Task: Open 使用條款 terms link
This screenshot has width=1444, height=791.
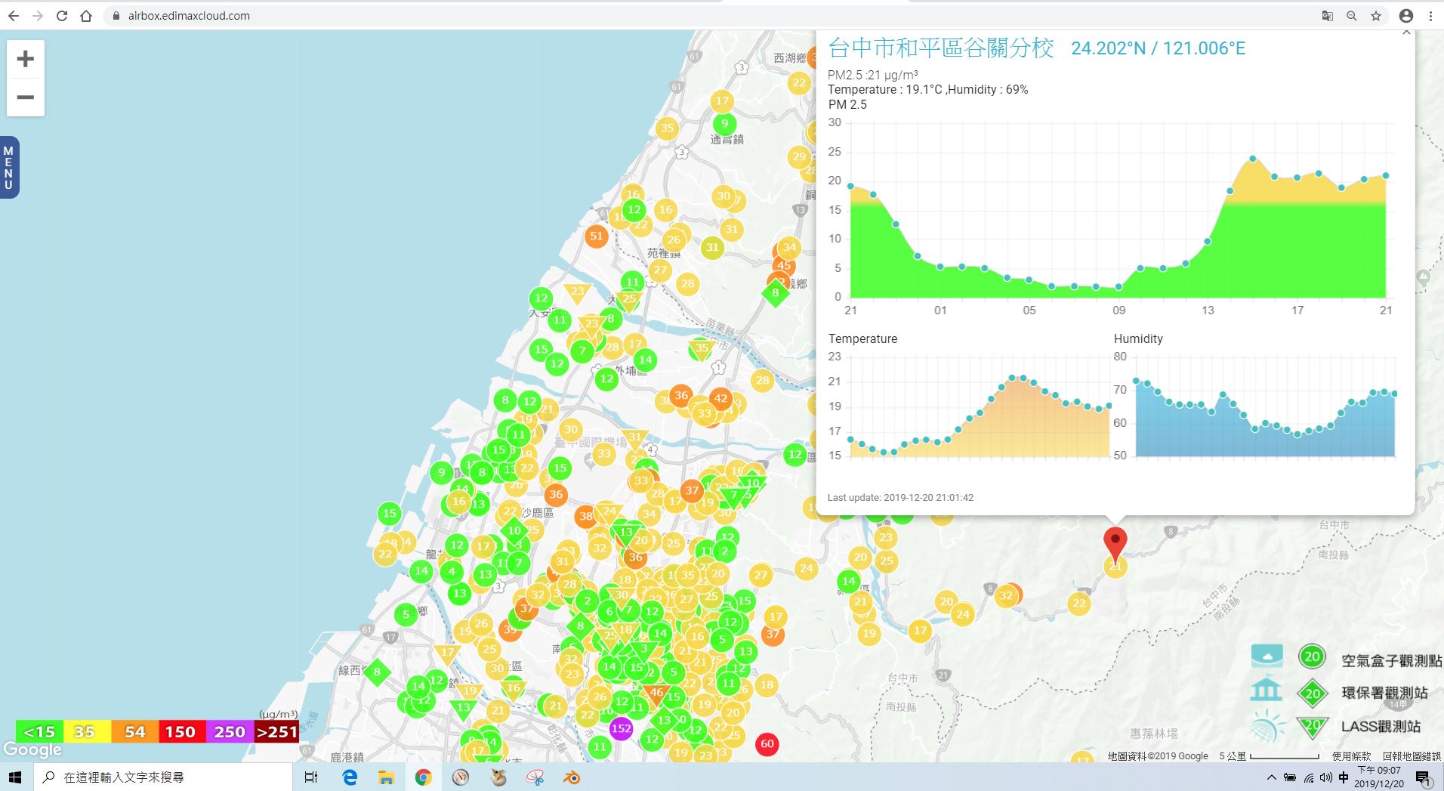Action: [x=1351, y=755]
